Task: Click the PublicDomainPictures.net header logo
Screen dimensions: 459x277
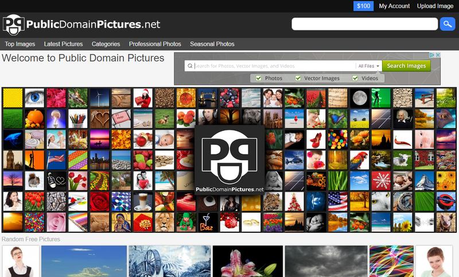Action: pos(81,25)
